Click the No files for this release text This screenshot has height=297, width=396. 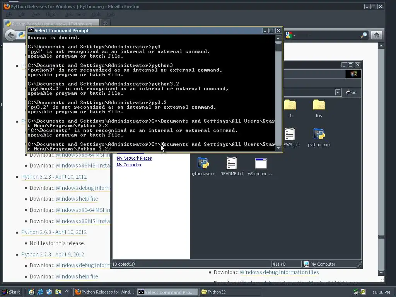coord(57,243)
